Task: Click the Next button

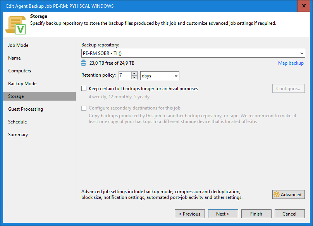Action: [x=223, y=214]
